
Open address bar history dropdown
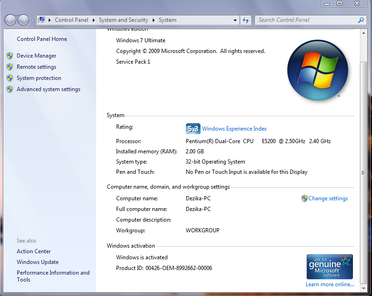tap(235, 20)
